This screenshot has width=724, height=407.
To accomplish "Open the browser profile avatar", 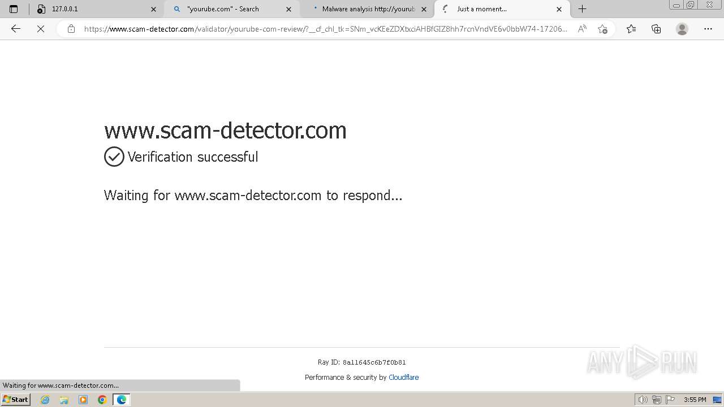I will coord(682,29).
